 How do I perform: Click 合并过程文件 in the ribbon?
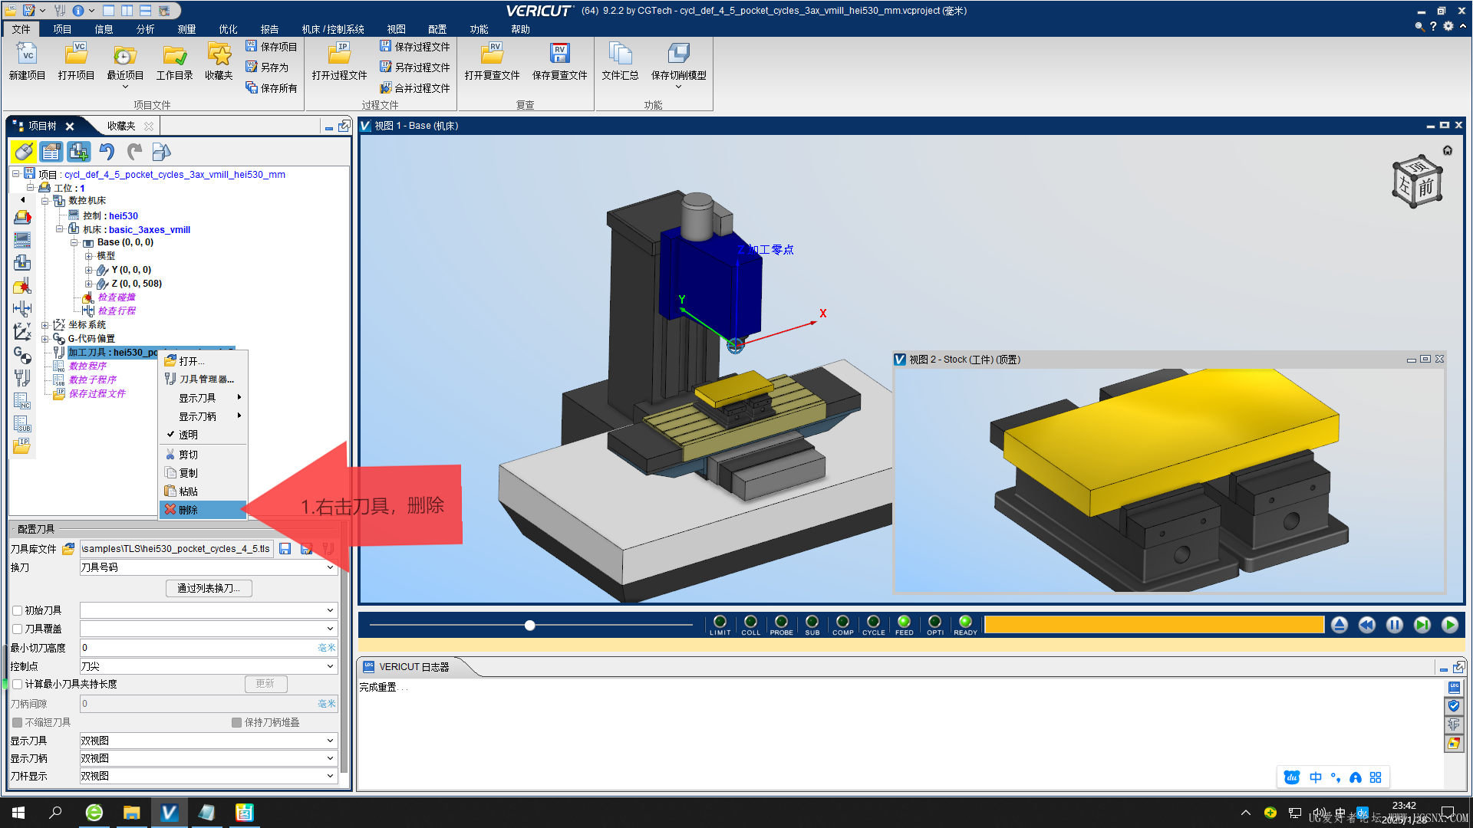pos(414,88)
